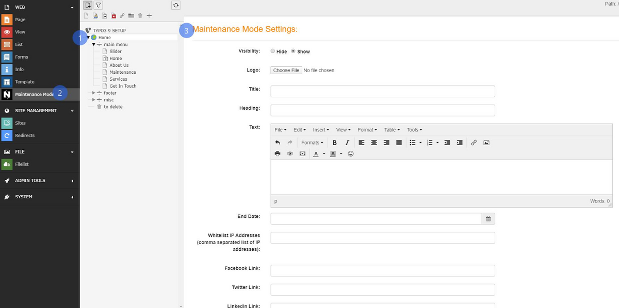Collapse the main menu tree node
The height and width of the screenshot is (308, 619).
click(x=93, y=44)
